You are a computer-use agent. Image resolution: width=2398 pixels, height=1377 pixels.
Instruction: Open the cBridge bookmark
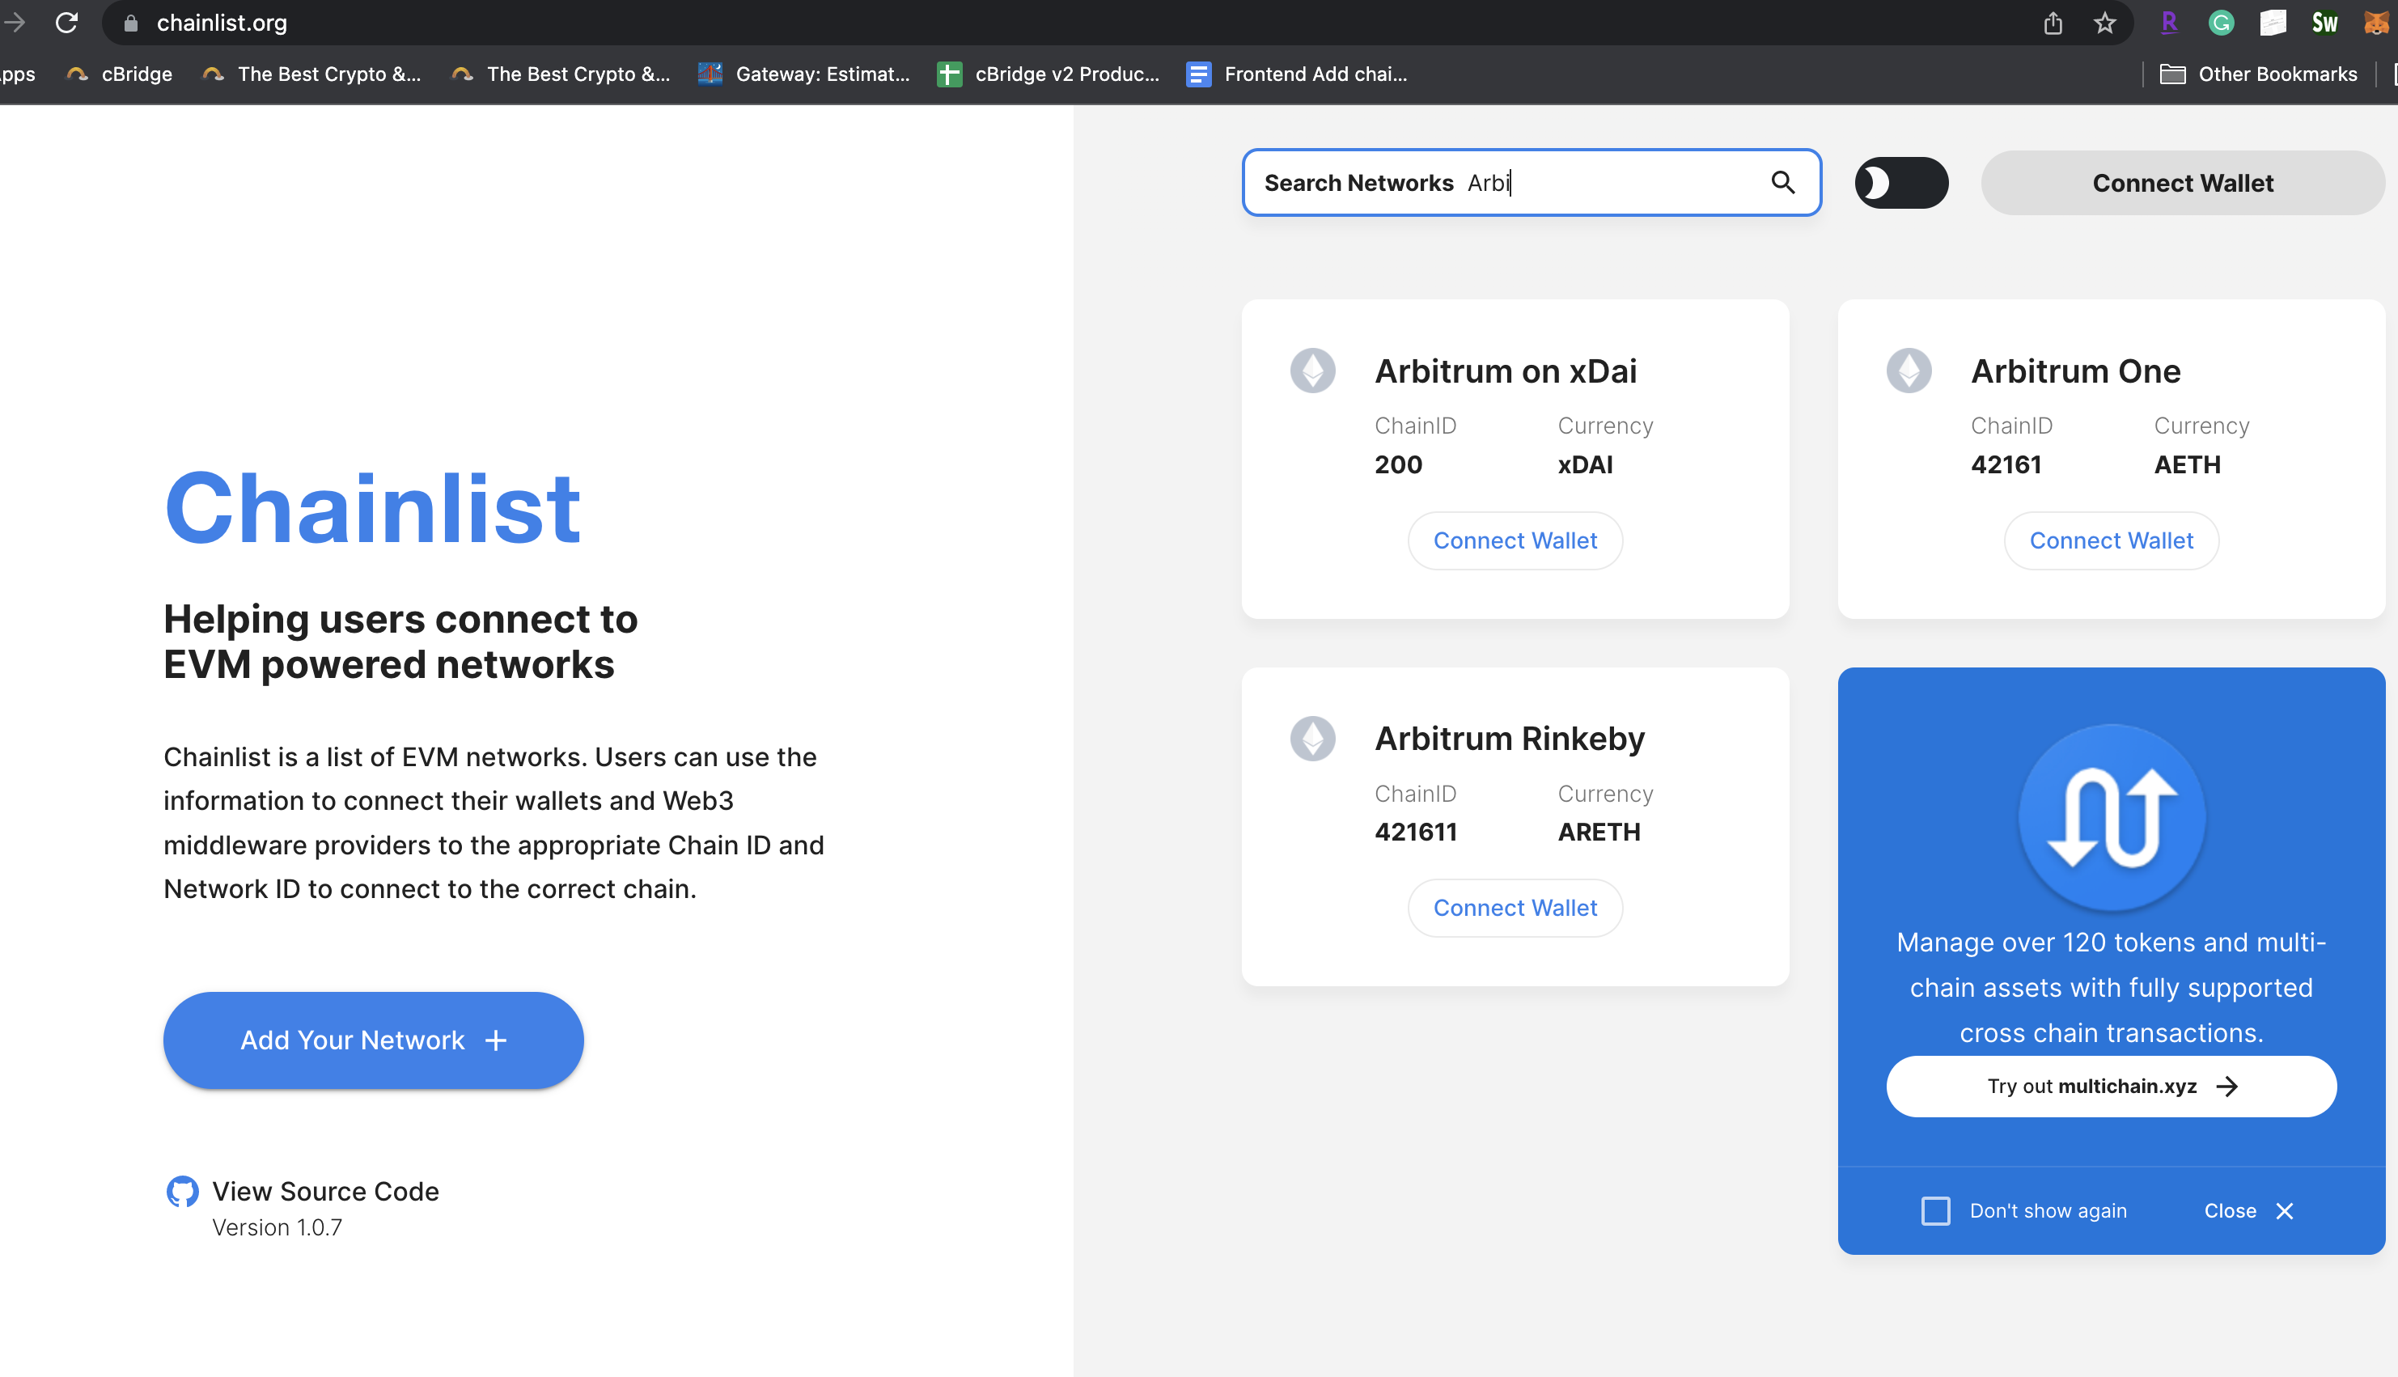pos(120,74)
